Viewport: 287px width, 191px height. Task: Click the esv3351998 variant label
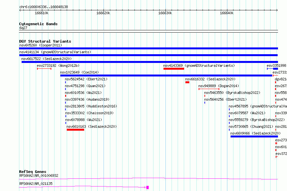pyautogui.click(x=276, y=65)
